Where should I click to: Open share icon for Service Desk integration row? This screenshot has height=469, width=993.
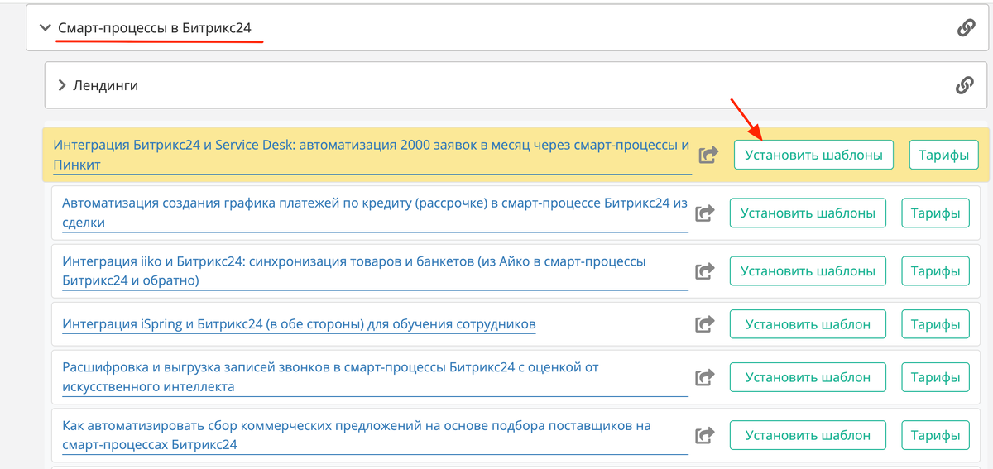(x=708, y=155)
